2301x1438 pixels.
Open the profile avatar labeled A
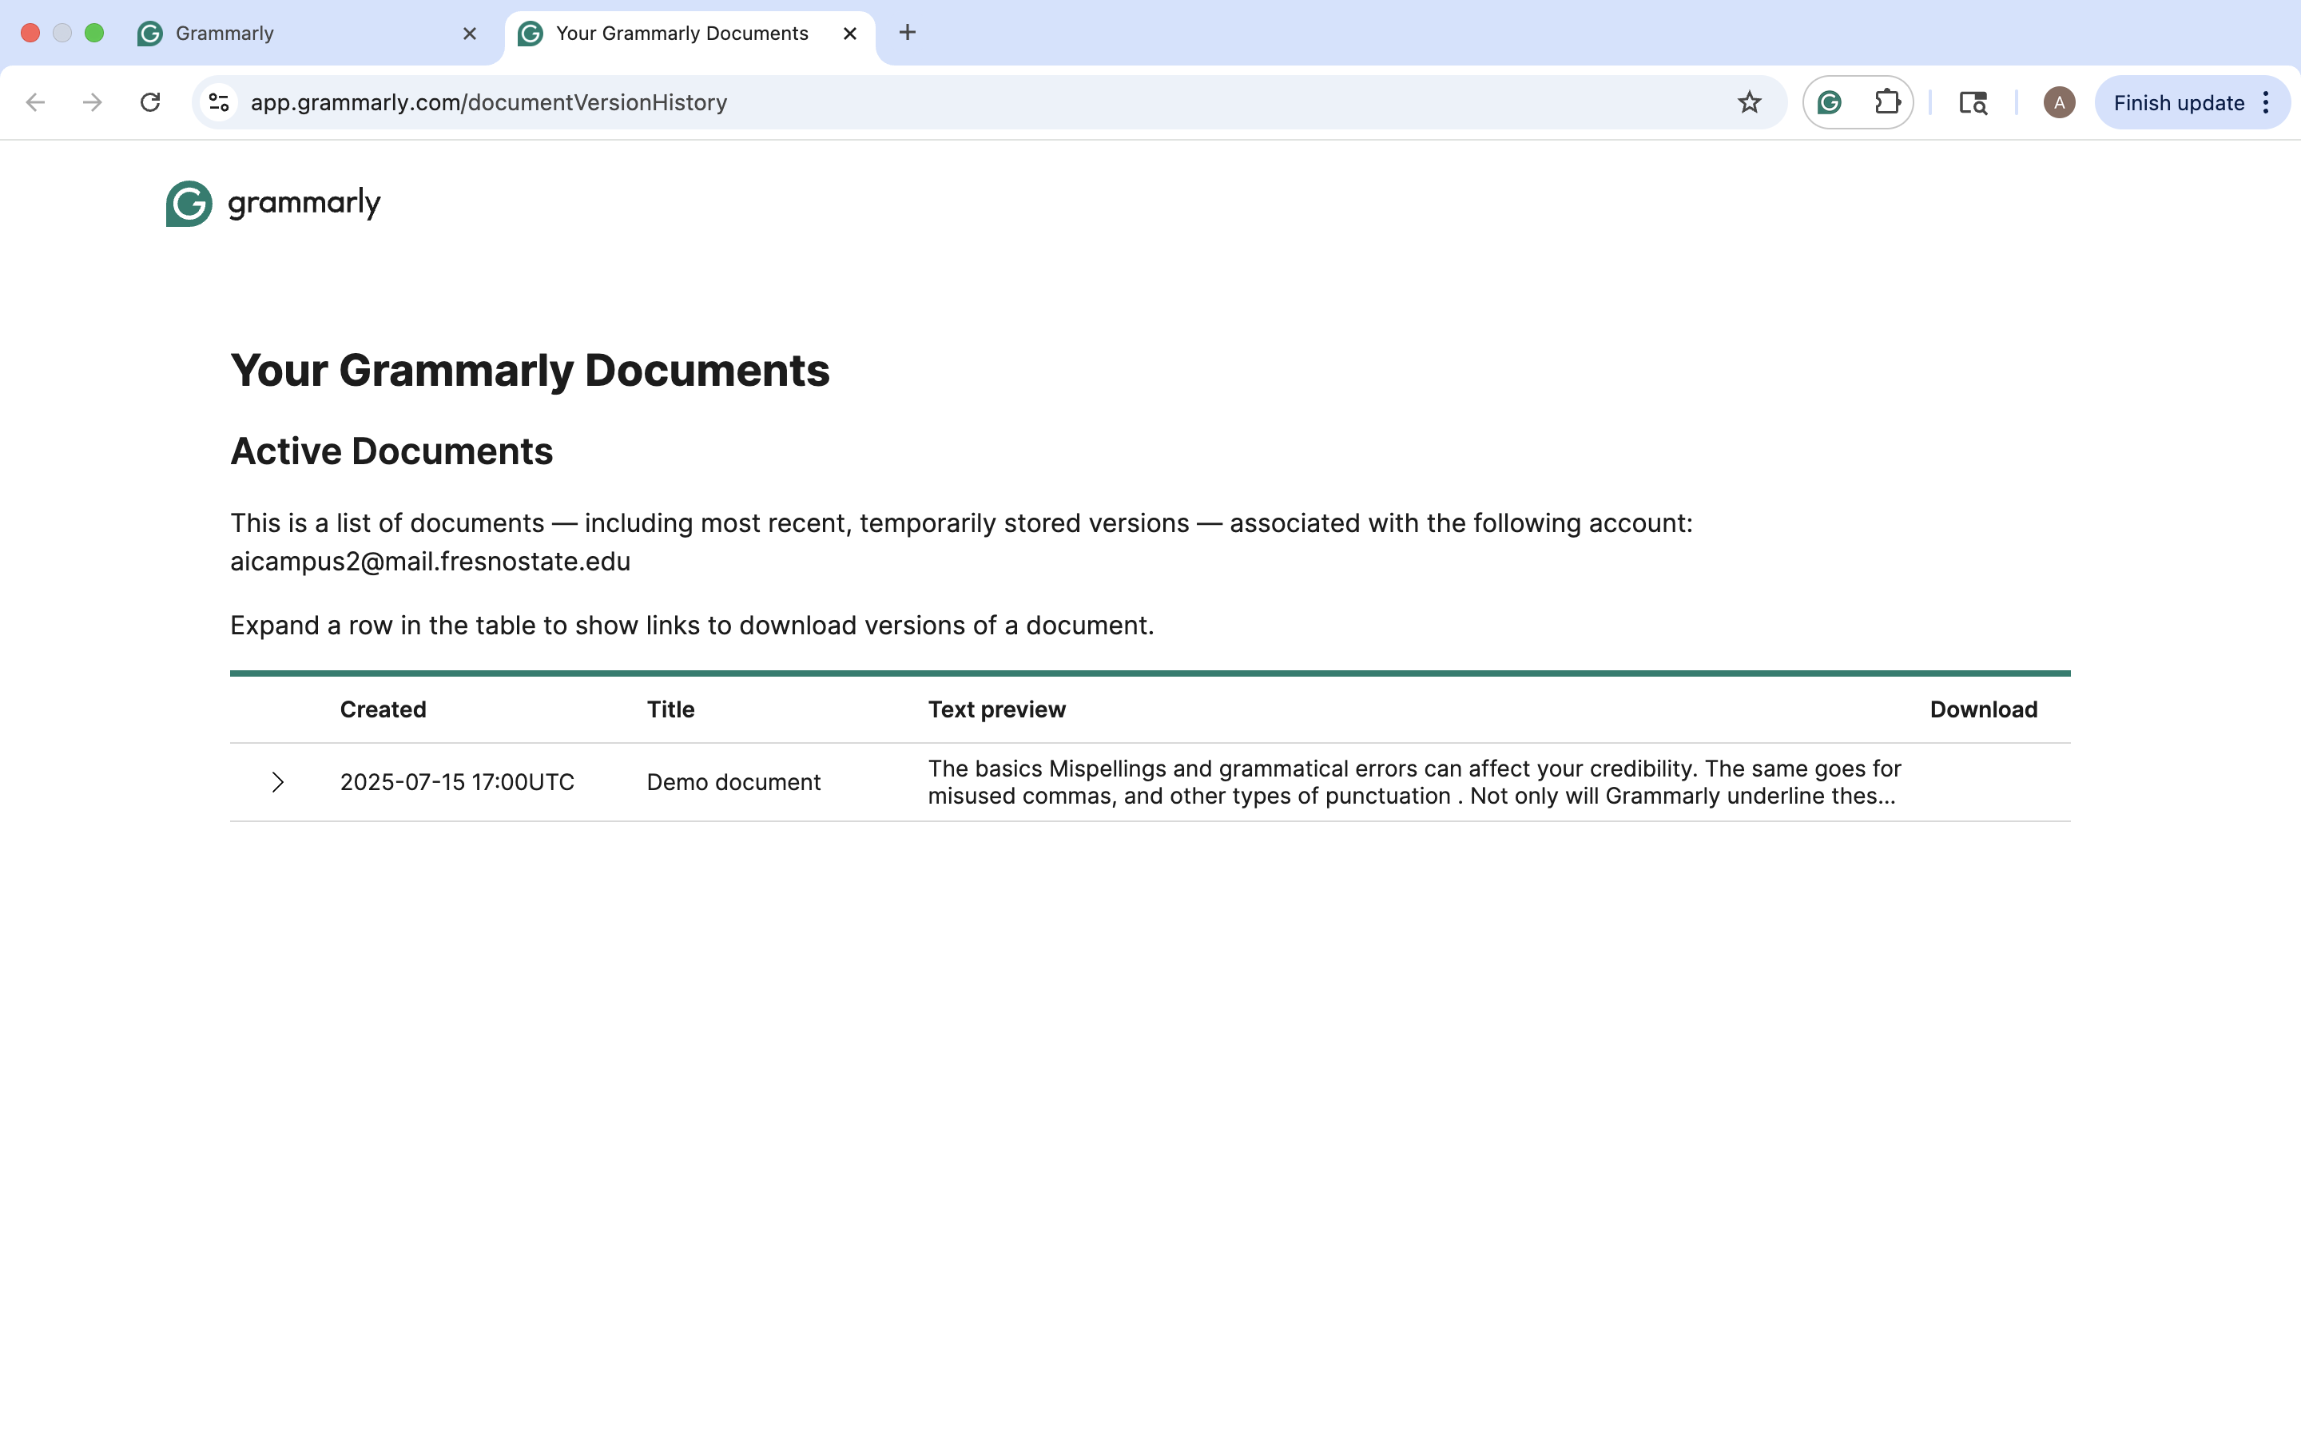point(2059,101)
